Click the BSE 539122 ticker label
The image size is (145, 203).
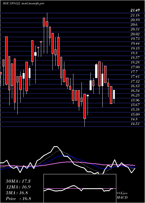(x=11, y=3)
